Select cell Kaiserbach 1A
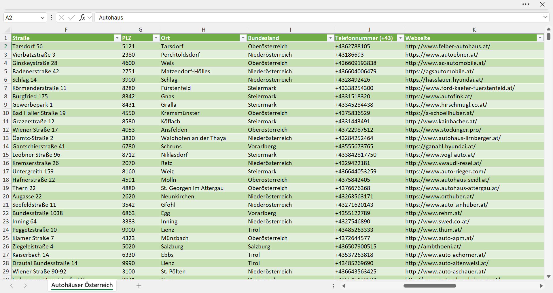The width and height of the screenshot is (553, 293). click(x=66, y=255)
